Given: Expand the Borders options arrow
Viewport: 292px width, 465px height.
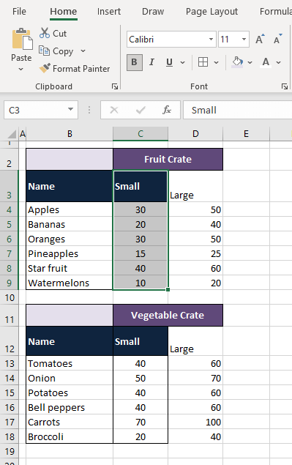Looking at the screenshot, I should (x=216, y=62).
